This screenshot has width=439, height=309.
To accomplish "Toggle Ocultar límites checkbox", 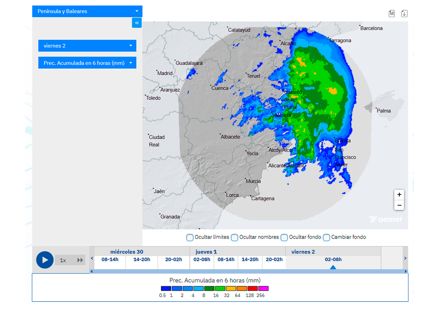I will [x=190, y=237].
